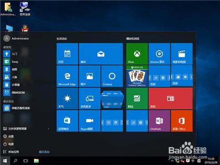This screenshot has height=165, width=220.
Task: Open the Skype video tile
Action: (x=90, y=121)
